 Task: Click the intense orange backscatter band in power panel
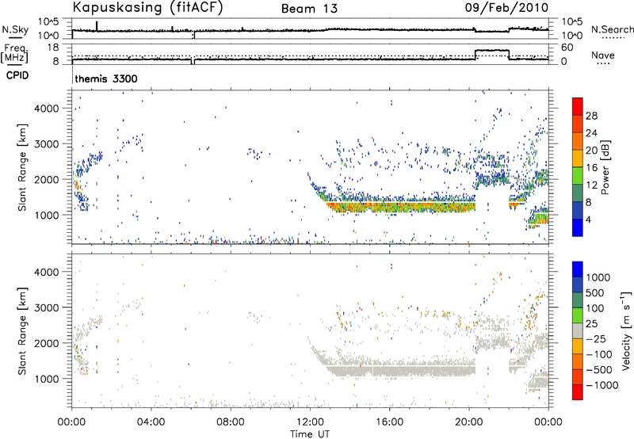click(x=400, y=207)
